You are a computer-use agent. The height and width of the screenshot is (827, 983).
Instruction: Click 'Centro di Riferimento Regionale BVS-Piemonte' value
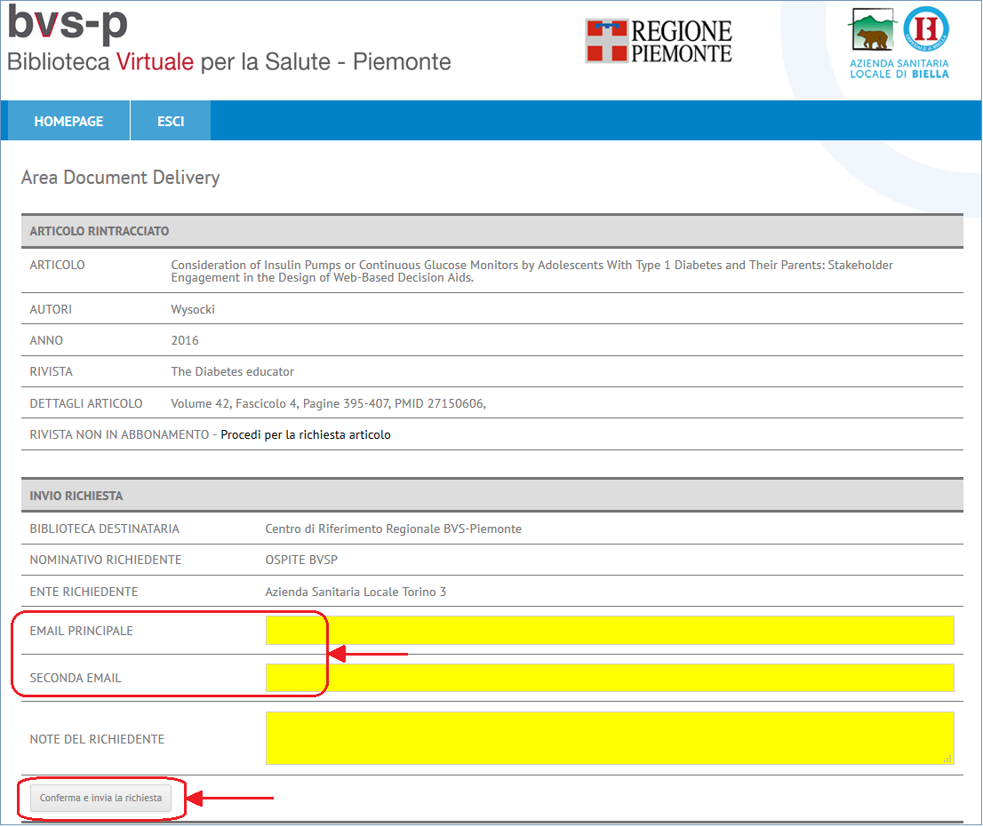(x=393, y=529)
